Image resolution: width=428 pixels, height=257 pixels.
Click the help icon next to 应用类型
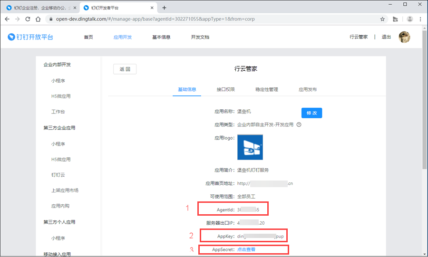pyautogui.click(x=299, y=124)
